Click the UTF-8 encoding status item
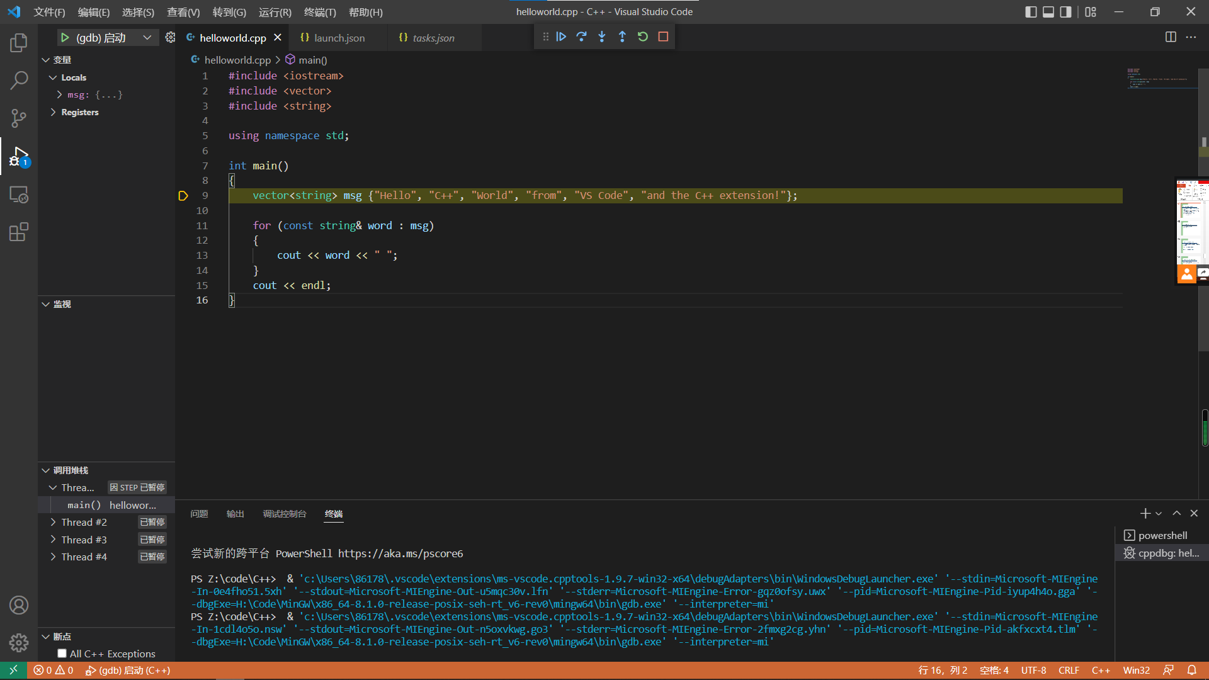 1033,671
